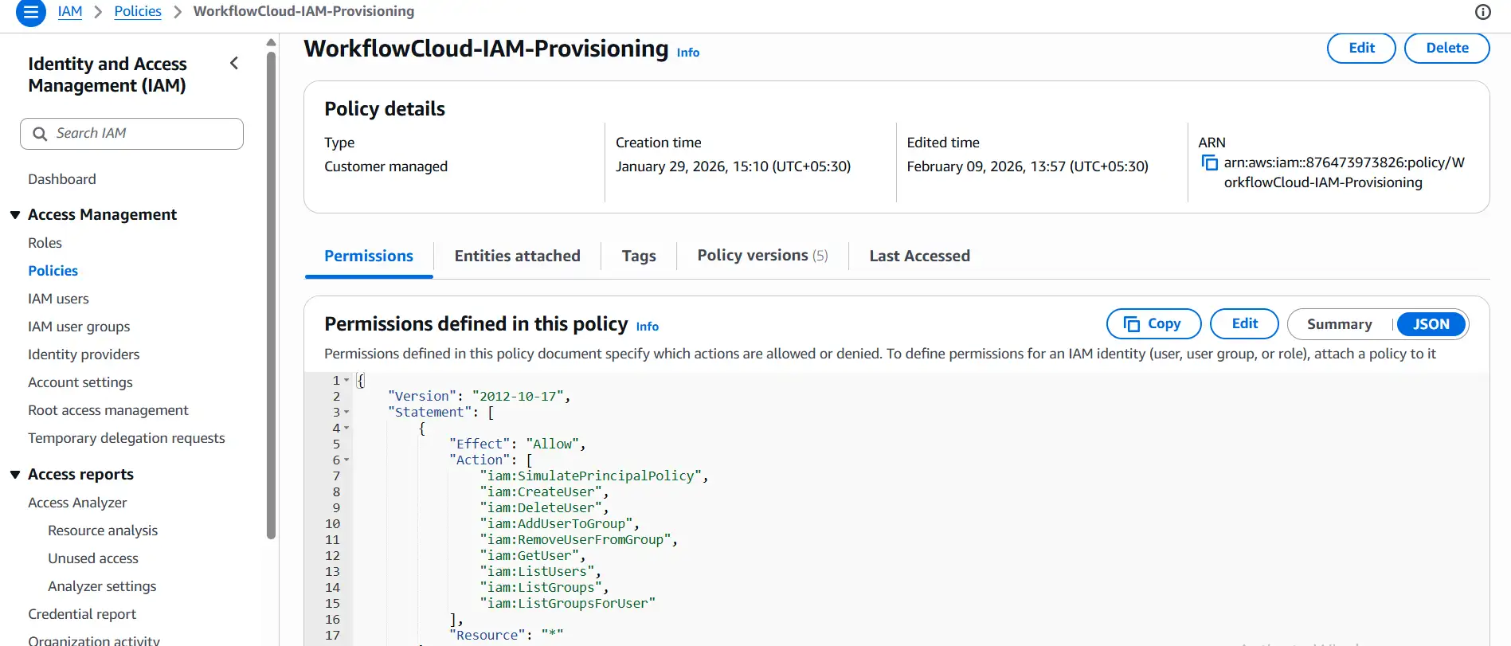This screenshot has height=646, width=1511.
Task: Click the "Version": "2012-10-17" line
Action: (x=479, y=396)
